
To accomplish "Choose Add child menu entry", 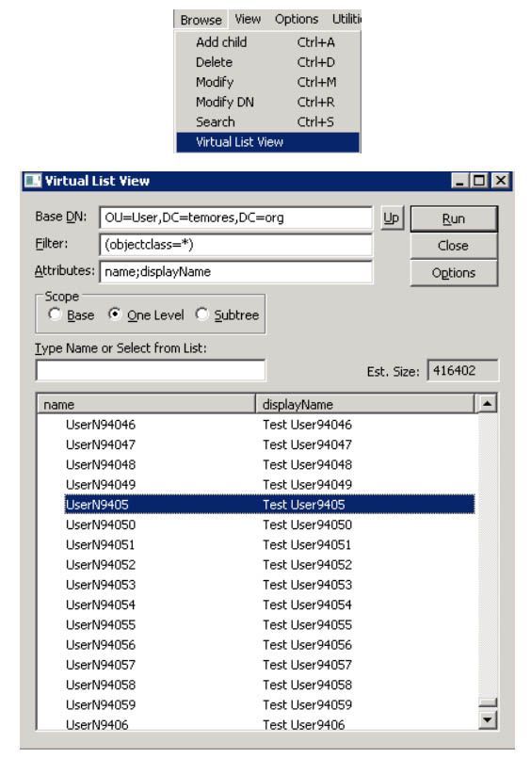I will pyautogui.click(x=267, y=42).
